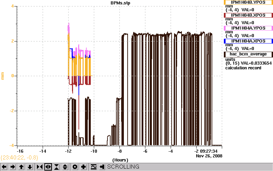Click the plus-sign toolbar icon
The width and height of the screenshot is (273, 171).
click(x=84, y=167)
